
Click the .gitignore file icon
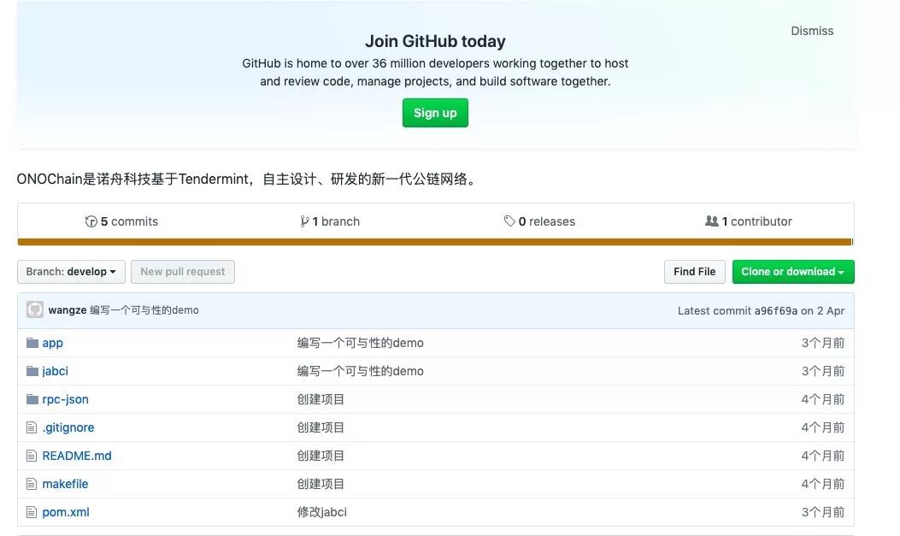32,427
